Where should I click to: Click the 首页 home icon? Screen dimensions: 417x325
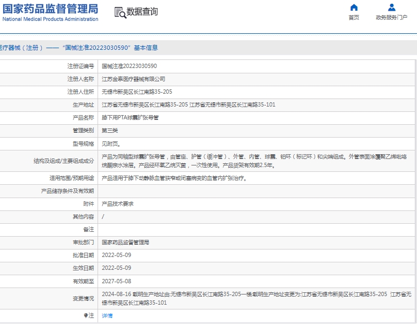[x=354, y=7]
